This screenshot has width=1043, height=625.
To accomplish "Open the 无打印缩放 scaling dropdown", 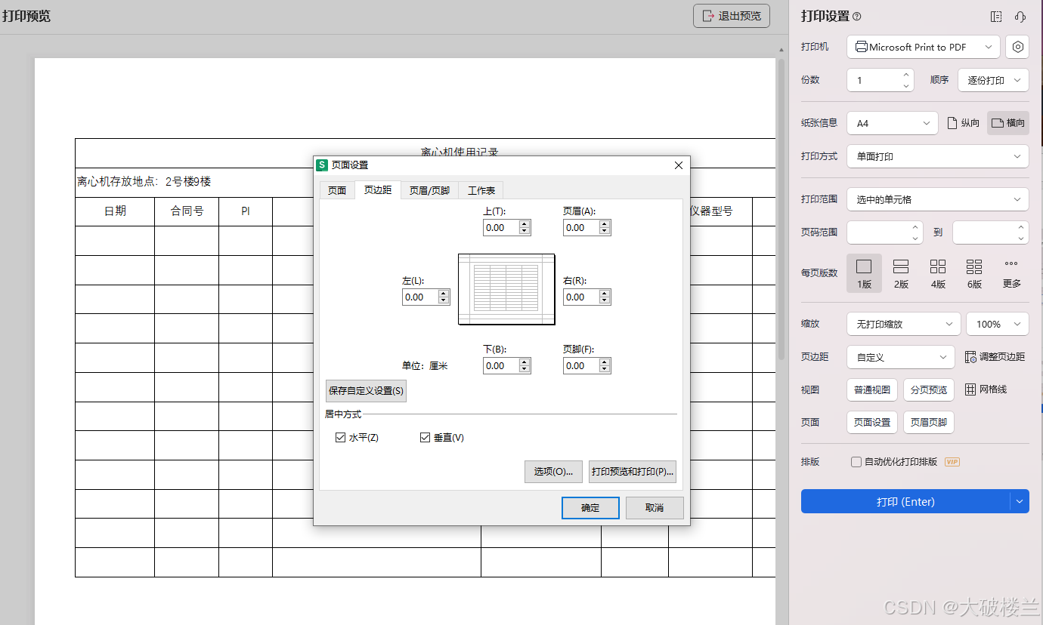I will [903, 324].
